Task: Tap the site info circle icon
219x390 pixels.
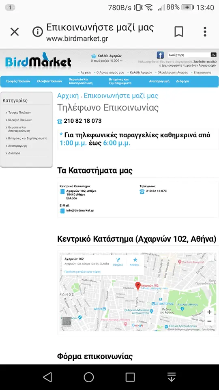Action: pyautogui.click(x=38, y=32)
